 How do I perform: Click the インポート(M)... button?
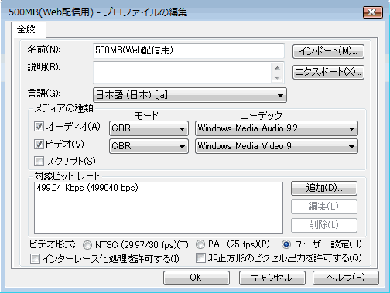coord(328,51)
